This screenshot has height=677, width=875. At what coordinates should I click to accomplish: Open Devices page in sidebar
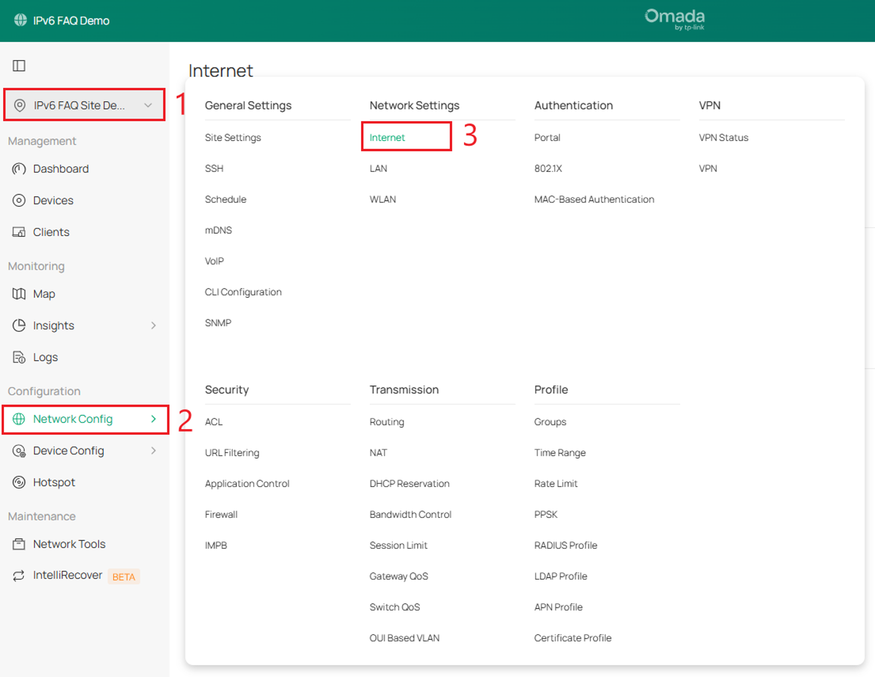53,201
